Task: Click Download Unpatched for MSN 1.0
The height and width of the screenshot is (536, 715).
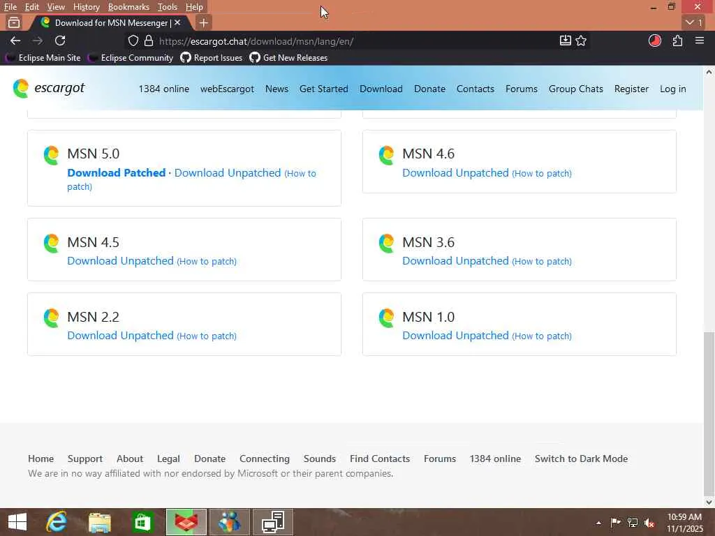Action: pyautogui.click(x=455, y=336)
